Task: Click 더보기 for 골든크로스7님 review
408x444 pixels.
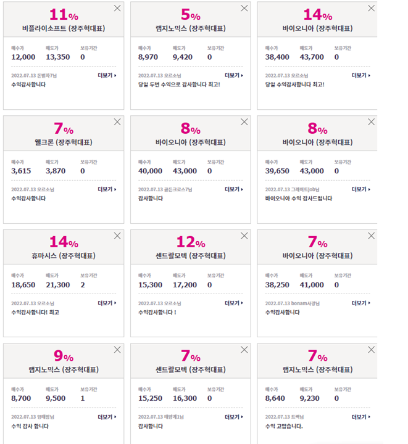Action: tap(234, 189)
